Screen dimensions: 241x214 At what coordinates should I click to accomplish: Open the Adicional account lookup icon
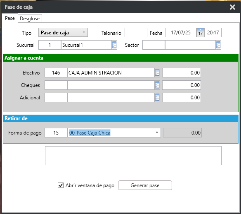coord(157,97)
